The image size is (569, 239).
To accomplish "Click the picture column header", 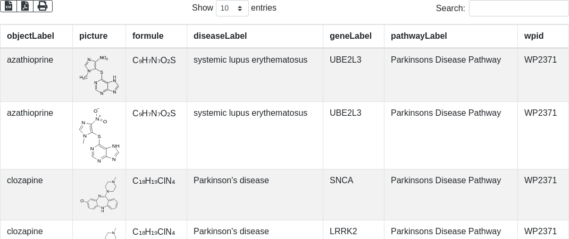I will [x=93, y=36].
